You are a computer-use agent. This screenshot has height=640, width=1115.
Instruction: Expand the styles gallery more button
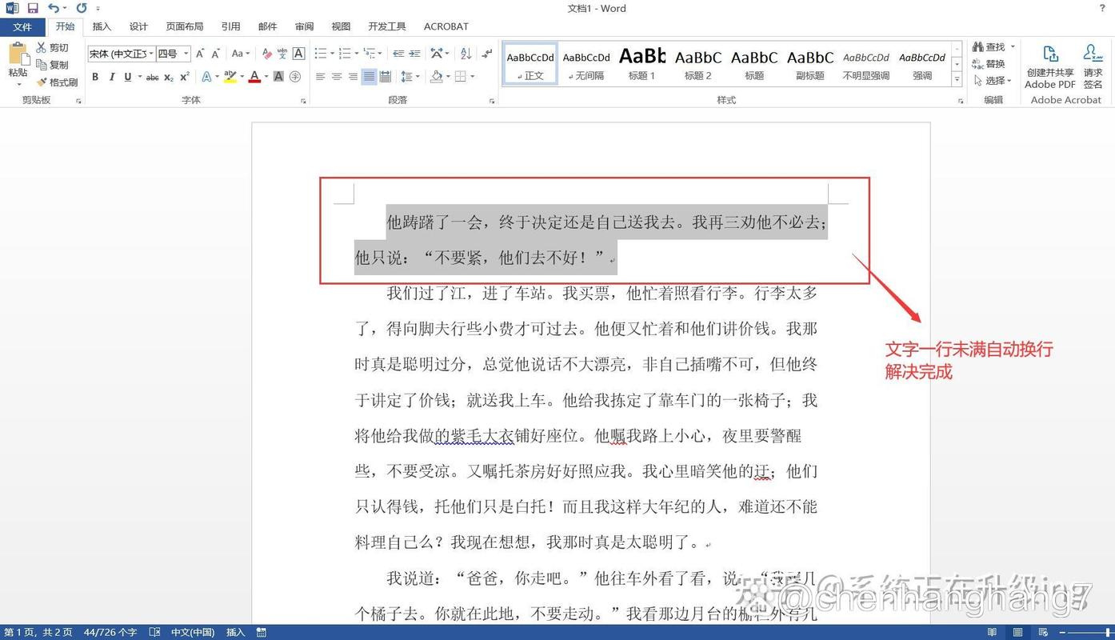[957, 79]
